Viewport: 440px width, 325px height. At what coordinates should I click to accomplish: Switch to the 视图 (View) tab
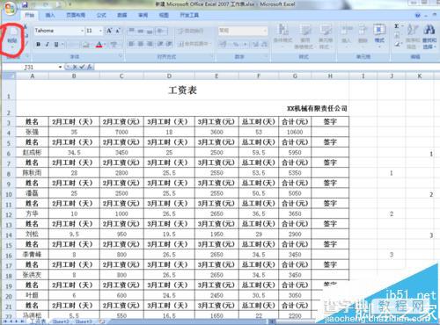coord(164,15)
